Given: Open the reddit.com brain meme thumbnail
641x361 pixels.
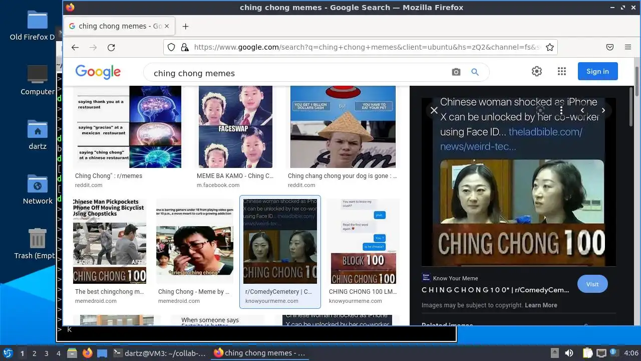Looking at the screenshot, I should (x=127, y=127).
